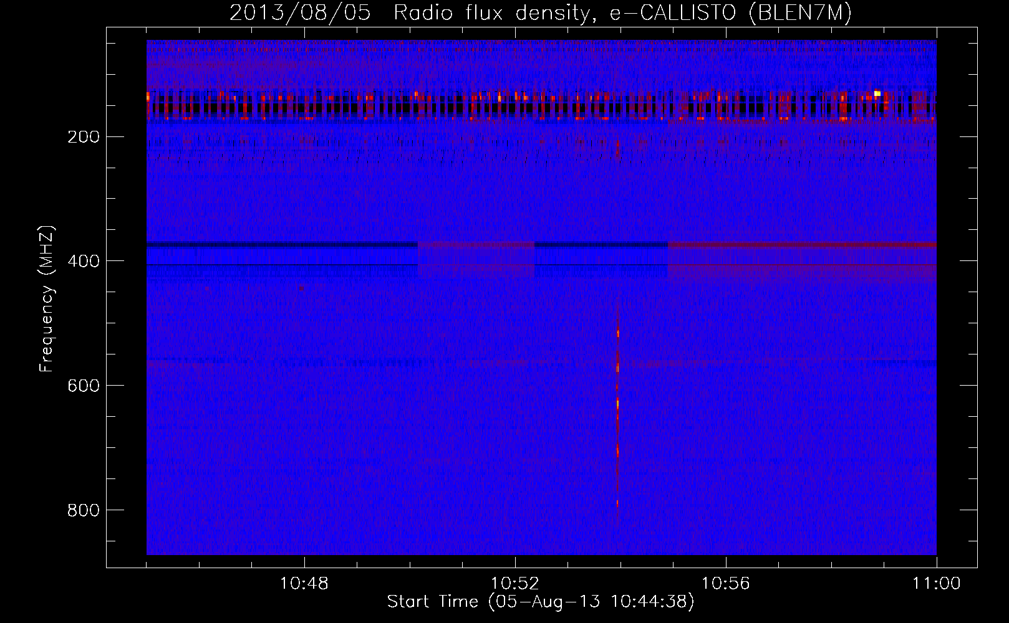Click the 200 frequency tick label

[83, 137]
